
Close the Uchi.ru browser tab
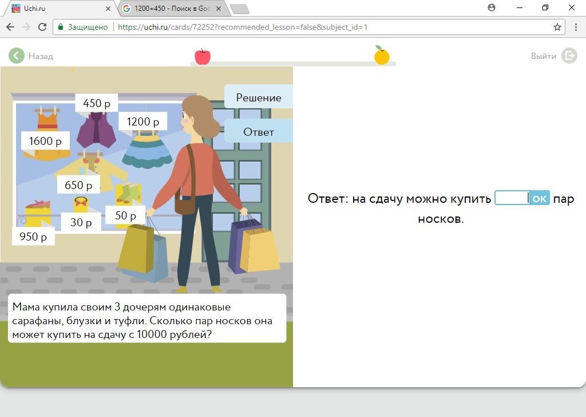pos(108,9)
